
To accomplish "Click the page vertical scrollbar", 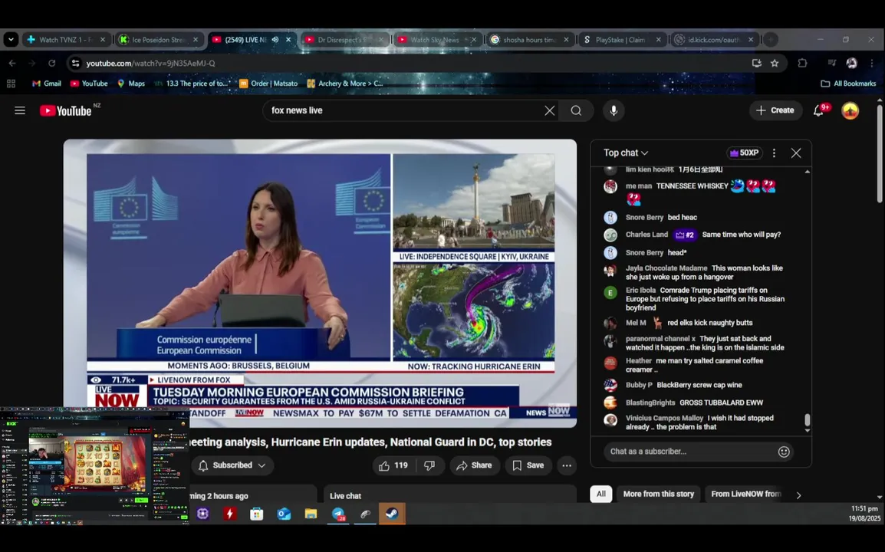I will 880,153.
